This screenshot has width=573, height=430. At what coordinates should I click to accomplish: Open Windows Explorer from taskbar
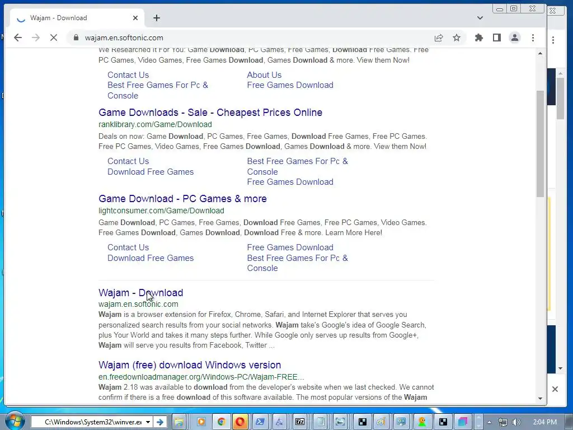pos(179,422)
